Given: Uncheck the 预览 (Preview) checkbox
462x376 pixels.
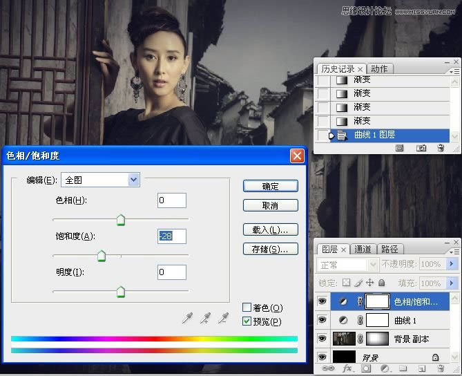Looking at the screenshot, I should [x=247, y=321].
